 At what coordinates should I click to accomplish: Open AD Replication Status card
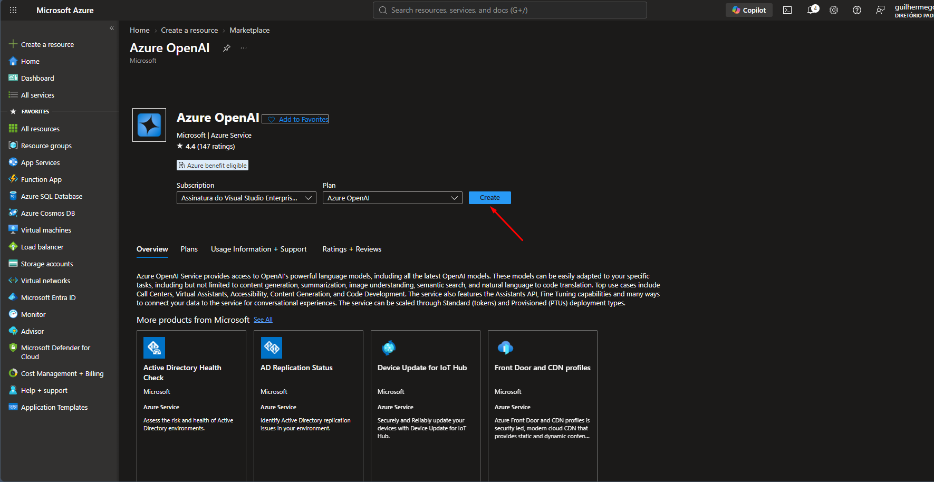[309, 406]
